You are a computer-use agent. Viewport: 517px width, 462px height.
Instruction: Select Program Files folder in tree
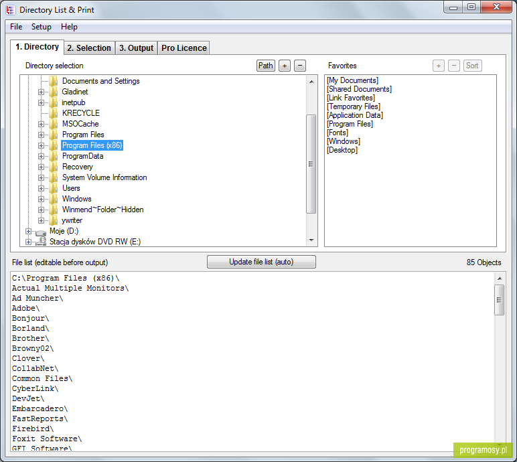pyautogui.click(x=83, y=135)
